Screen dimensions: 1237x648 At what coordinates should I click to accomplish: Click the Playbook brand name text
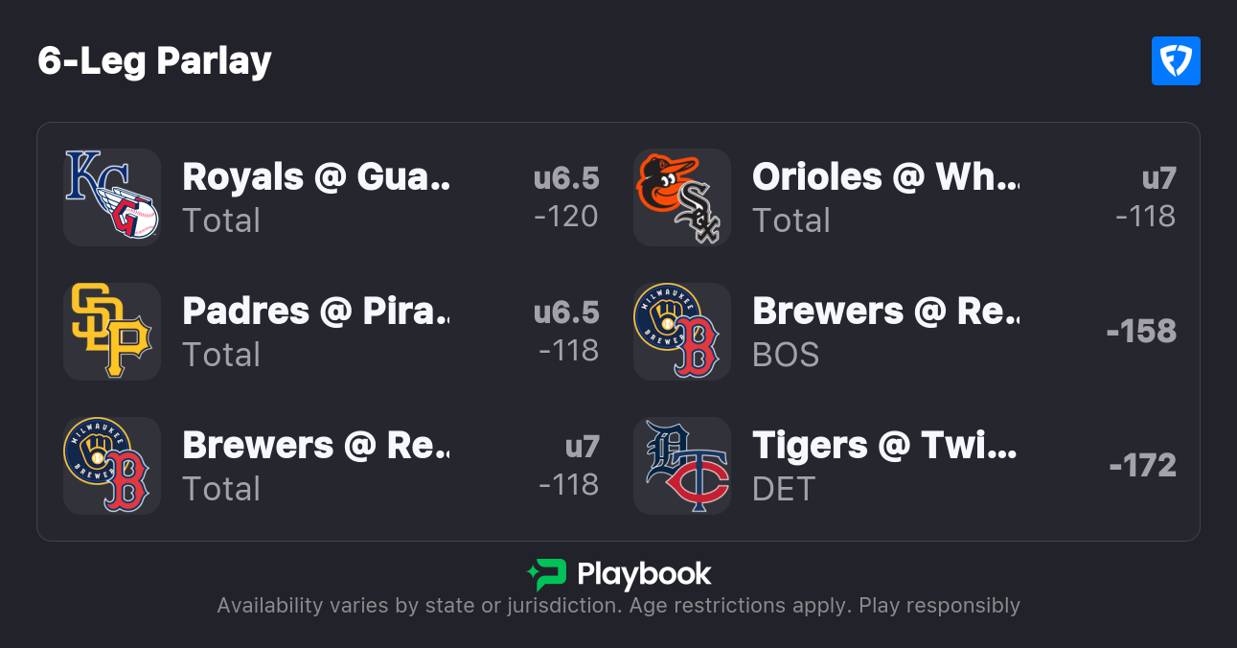tap(644, 574)
